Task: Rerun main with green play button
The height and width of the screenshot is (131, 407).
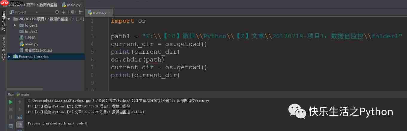Action: pos(11,102)
